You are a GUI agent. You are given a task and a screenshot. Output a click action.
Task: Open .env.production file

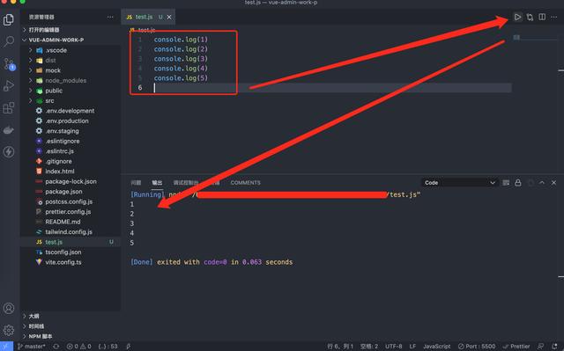point(70,121)
